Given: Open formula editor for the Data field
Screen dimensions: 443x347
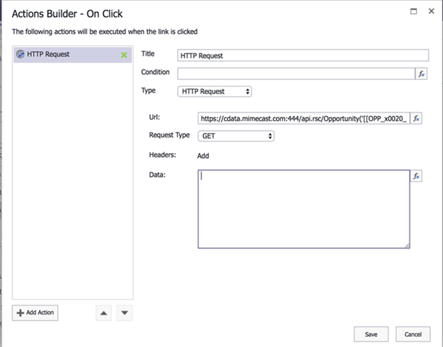Looking at the screenshot, I should [416, 176].
